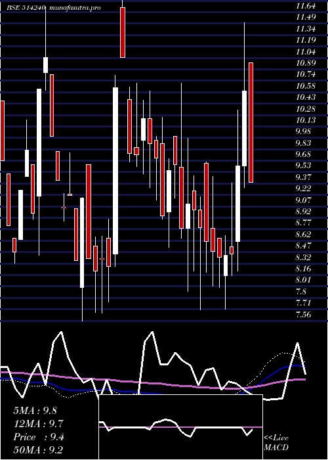Select the 9.68 price axis label
328x460 pixels.
[x=303, y=154]
